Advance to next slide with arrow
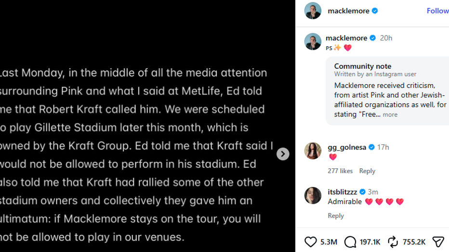 click(283, 154)
